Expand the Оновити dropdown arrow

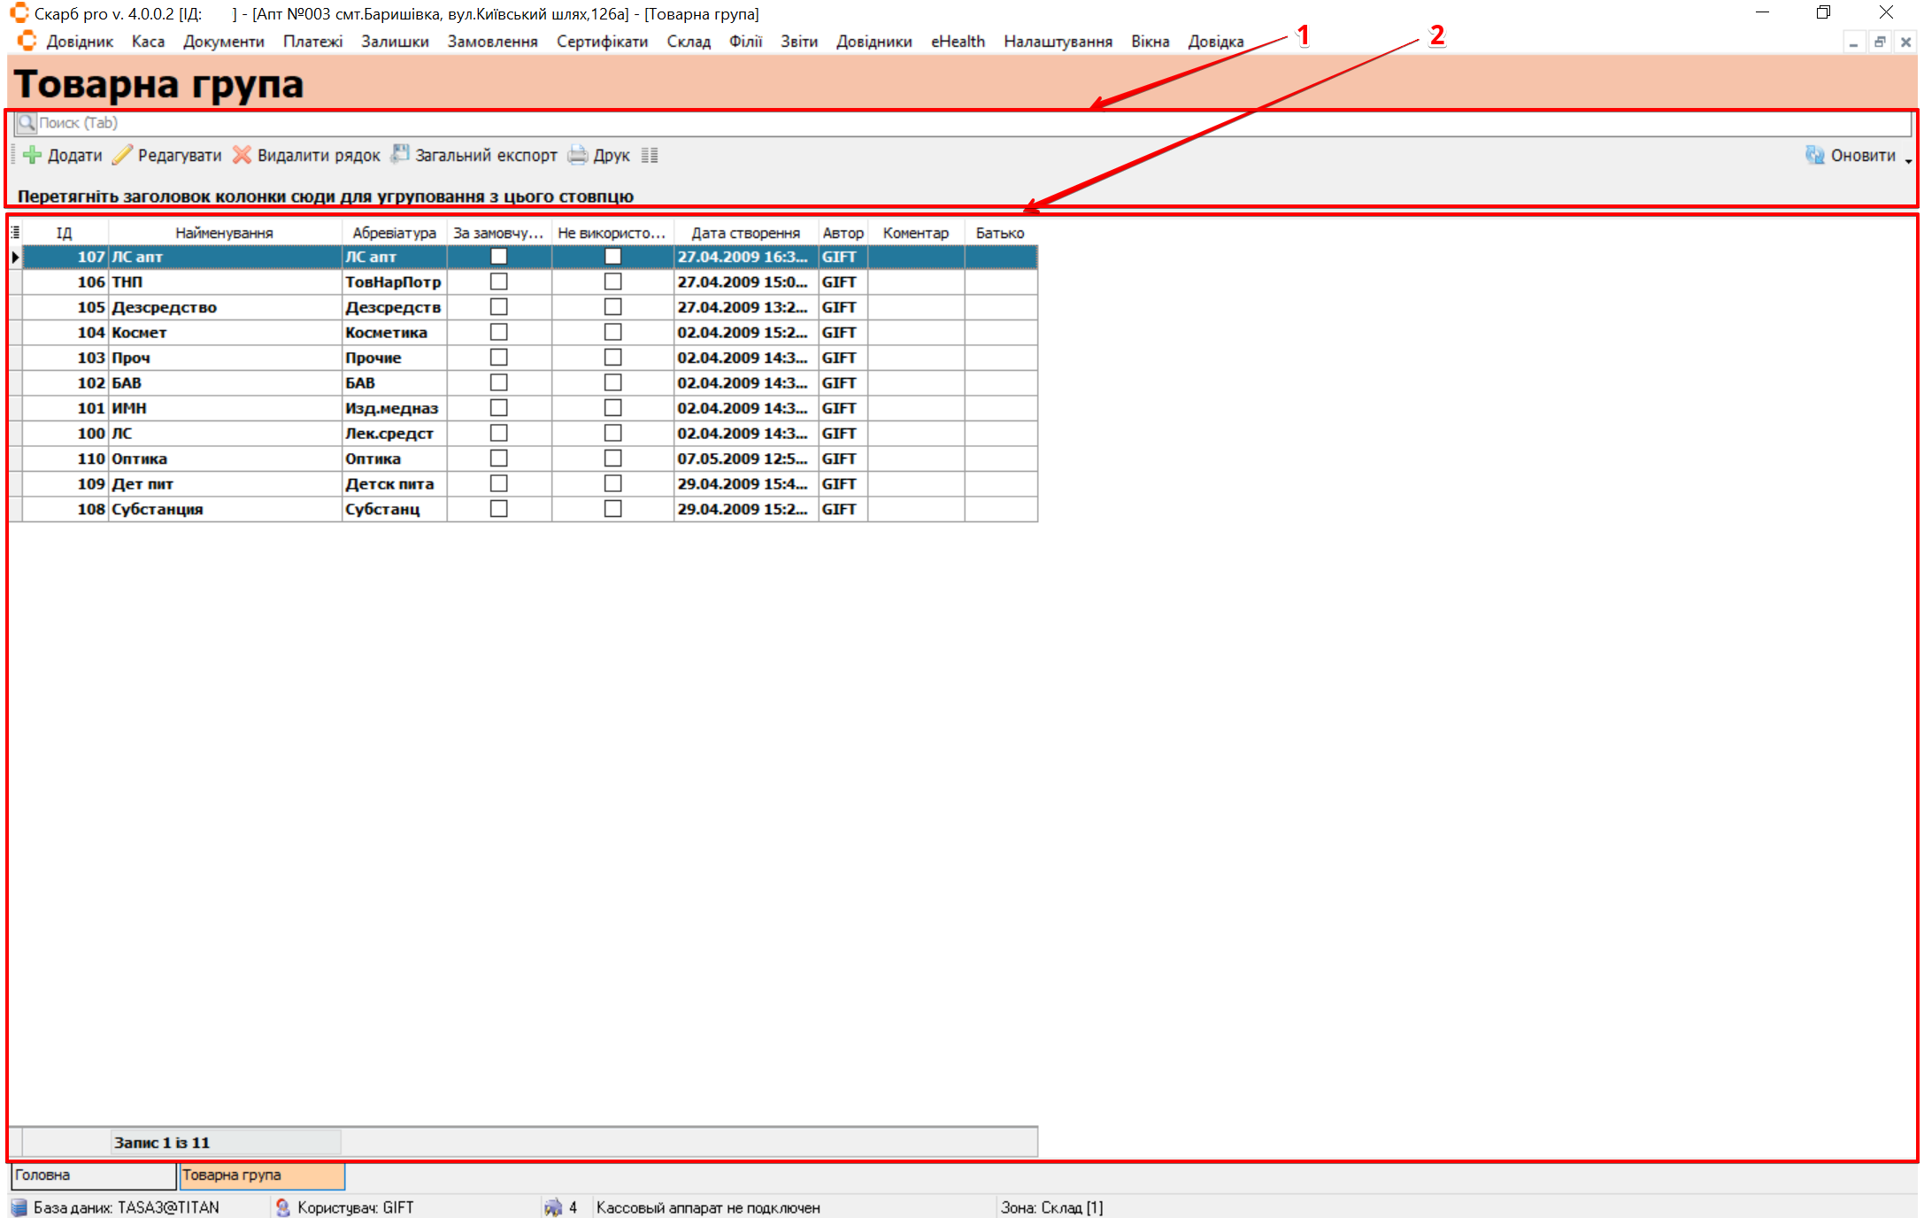1908,161
